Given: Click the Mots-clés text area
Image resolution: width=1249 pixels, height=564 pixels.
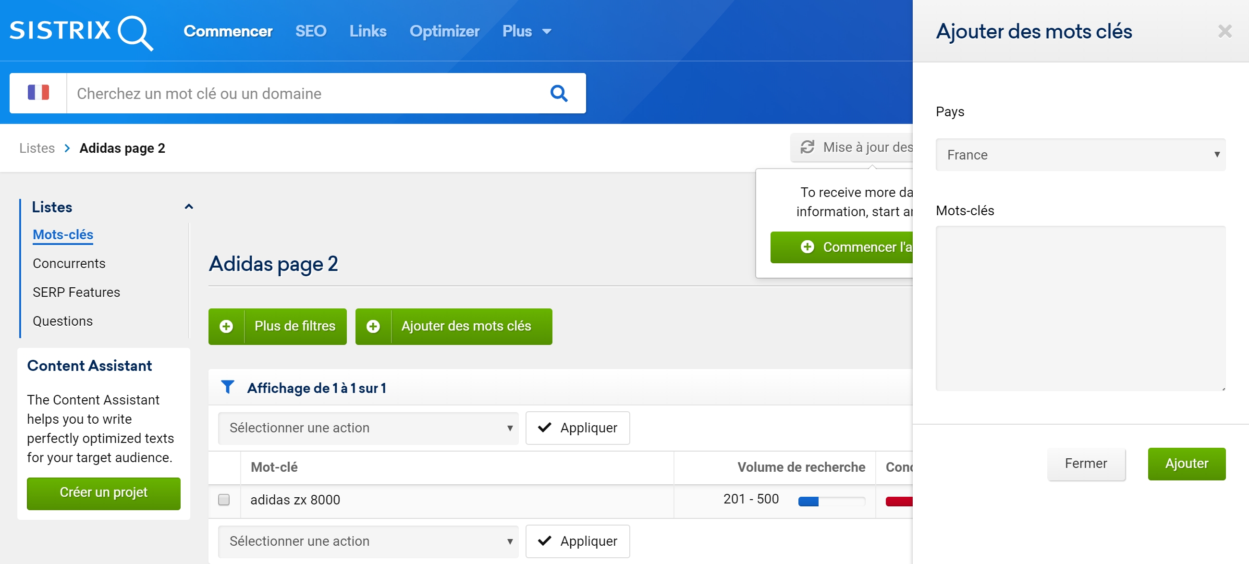Looking at the screenshot, I should tap(1080, 308).
